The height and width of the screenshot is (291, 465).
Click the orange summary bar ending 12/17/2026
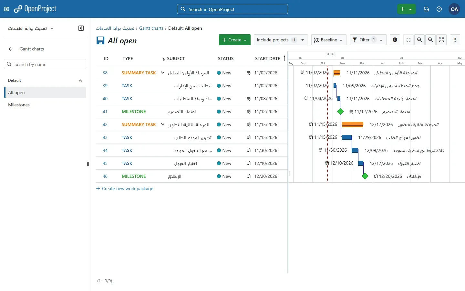(353, 125)
